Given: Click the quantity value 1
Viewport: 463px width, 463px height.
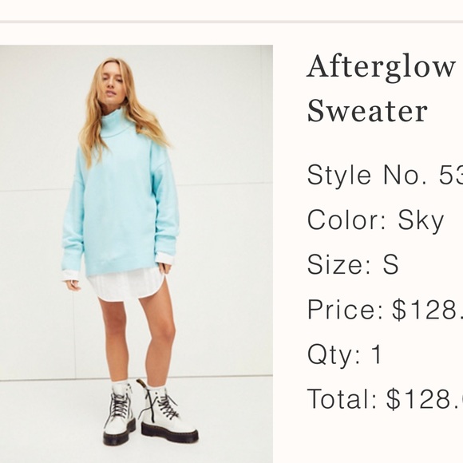Looking at the screenshot, I should [x=377, y=354].
